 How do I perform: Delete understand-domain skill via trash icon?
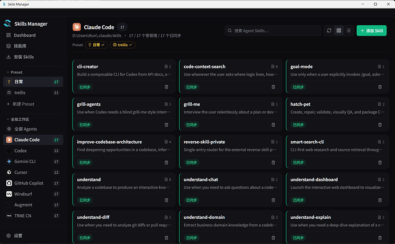(273, 238)
